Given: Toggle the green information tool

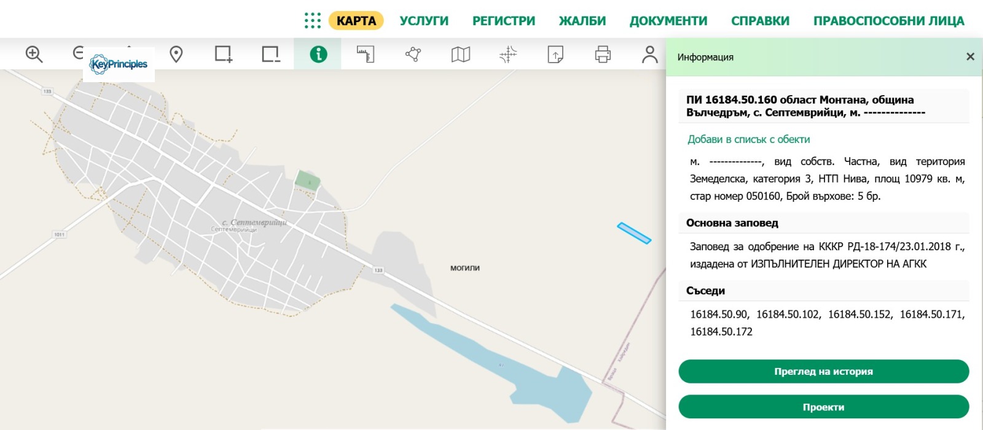Looking at the screenshot, I should (318, 55).
